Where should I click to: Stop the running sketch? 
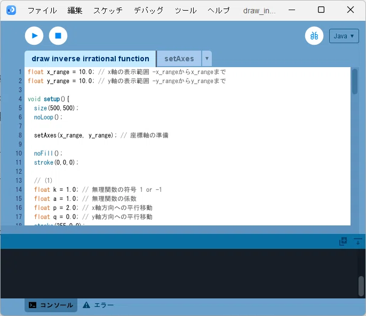click(58, 36)
